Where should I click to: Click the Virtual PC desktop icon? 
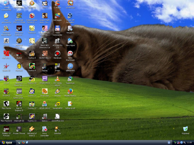pyautogui.click(x=70, y=28)
